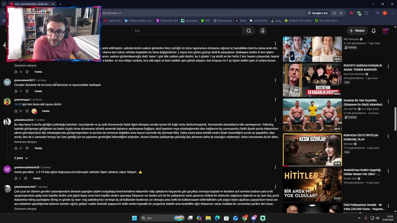Viewport: 397px width, 223px height.
Task: Click the YouTube search magnifier button
Action: tap(249, 31)
